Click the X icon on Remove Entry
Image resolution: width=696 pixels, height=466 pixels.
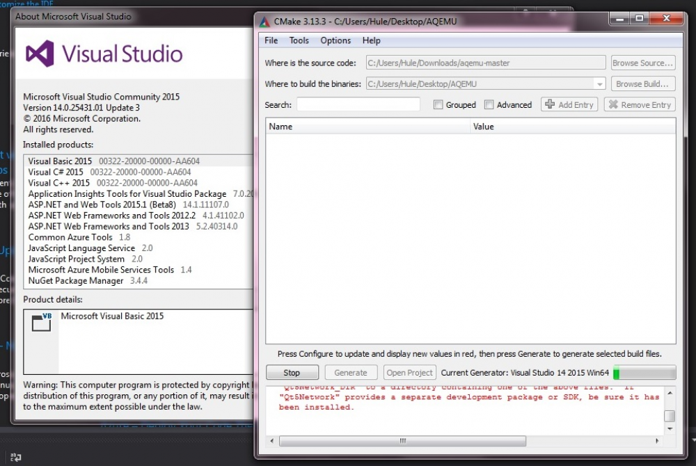point(613,104)
